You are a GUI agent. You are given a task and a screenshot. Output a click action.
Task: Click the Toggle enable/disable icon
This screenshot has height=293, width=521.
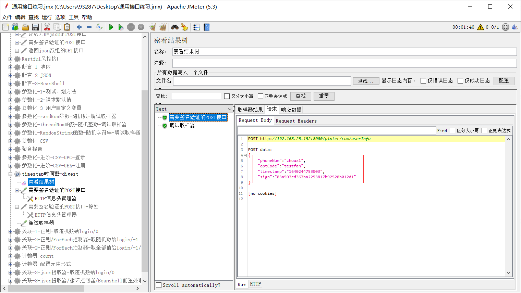pos(99,27)
